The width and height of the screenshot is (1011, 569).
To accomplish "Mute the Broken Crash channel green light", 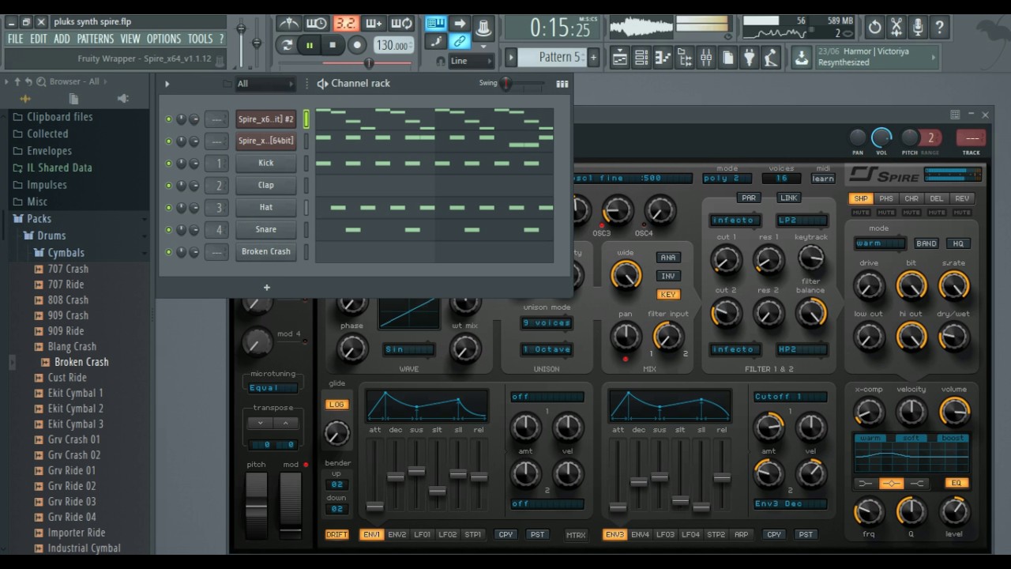I will (168, 252).
